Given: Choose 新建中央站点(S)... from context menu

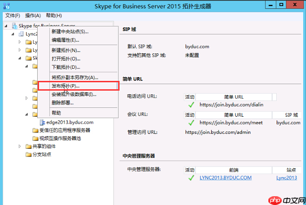Looking at the screenshot, I should pos(70,32).
